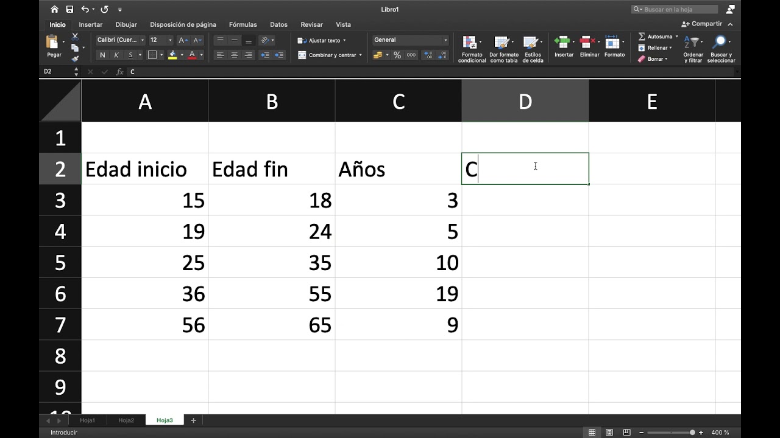780x438 pixels.
Task: Increase indent in the cell
Action: coord(279,55)
